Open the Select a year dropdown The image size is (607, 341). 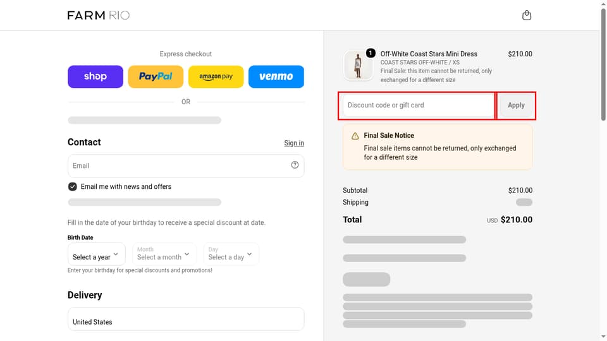pos(96,254)
